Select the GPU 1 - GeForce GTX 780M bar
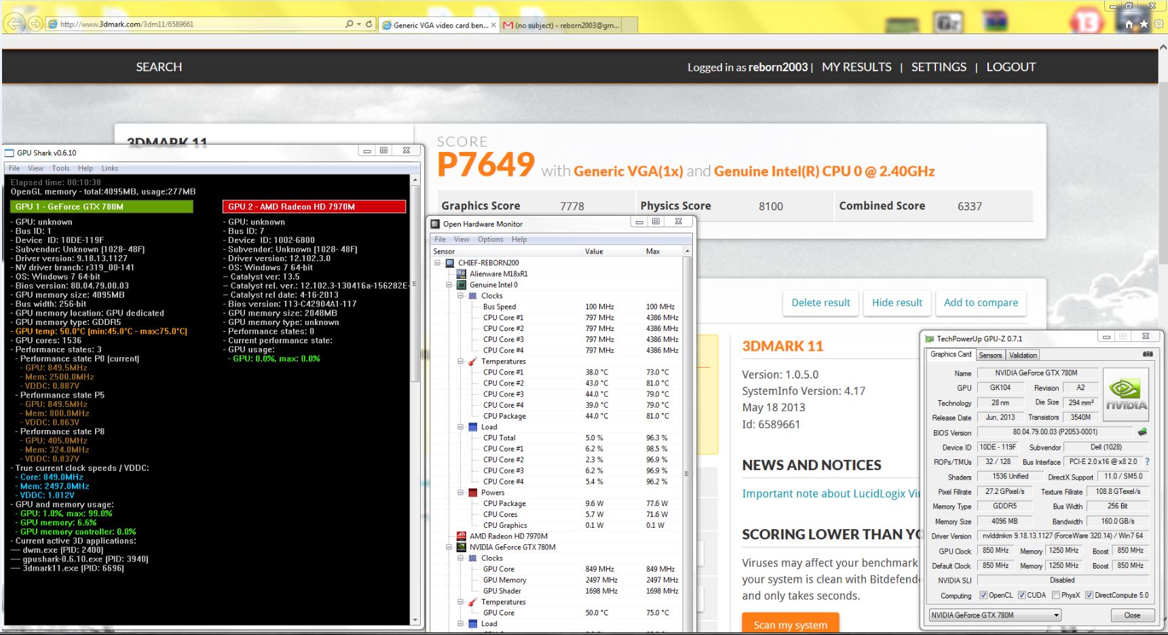This screenshot has height=635, width=1168. tap(102, 206)
